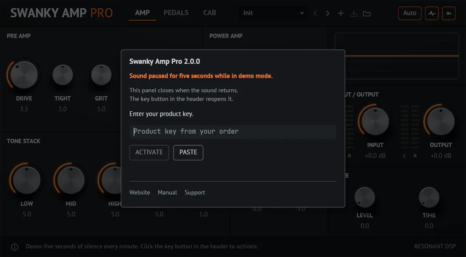Switch to the PEDALS tab
The height and width of the screenshot is (257, 466).
point(176,13)
